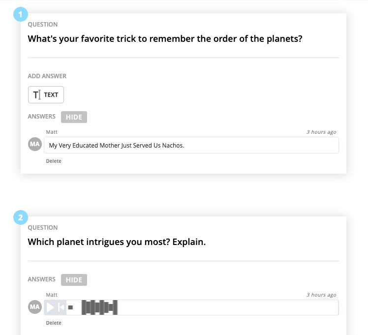The image size is (368, 335).
Task: Add a text answer with TEXT button
Action: [46, 94]
